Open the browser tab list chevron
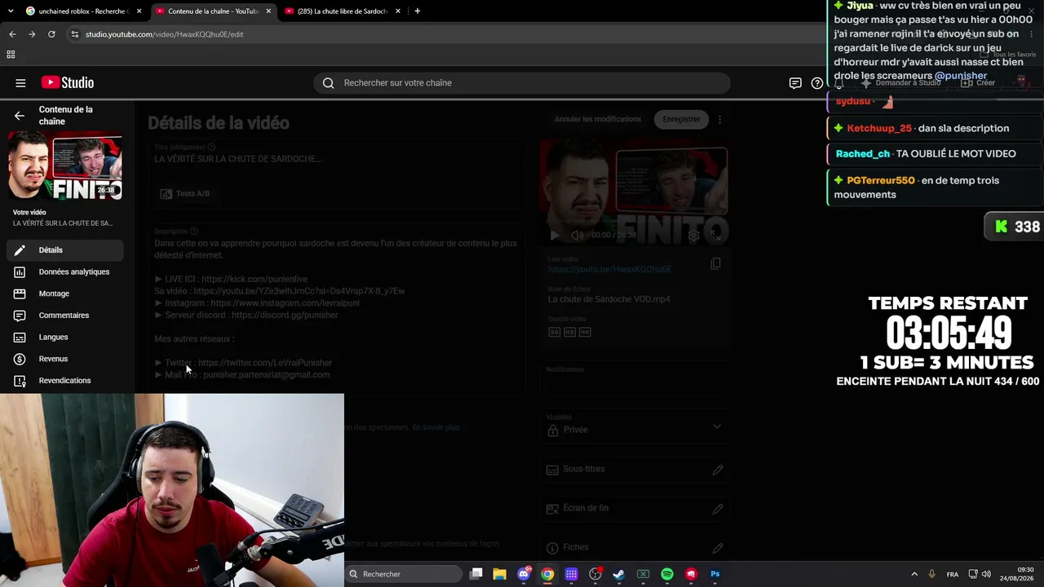The image size is (1044, 587). pyautogui.click(x=11, y=11)
